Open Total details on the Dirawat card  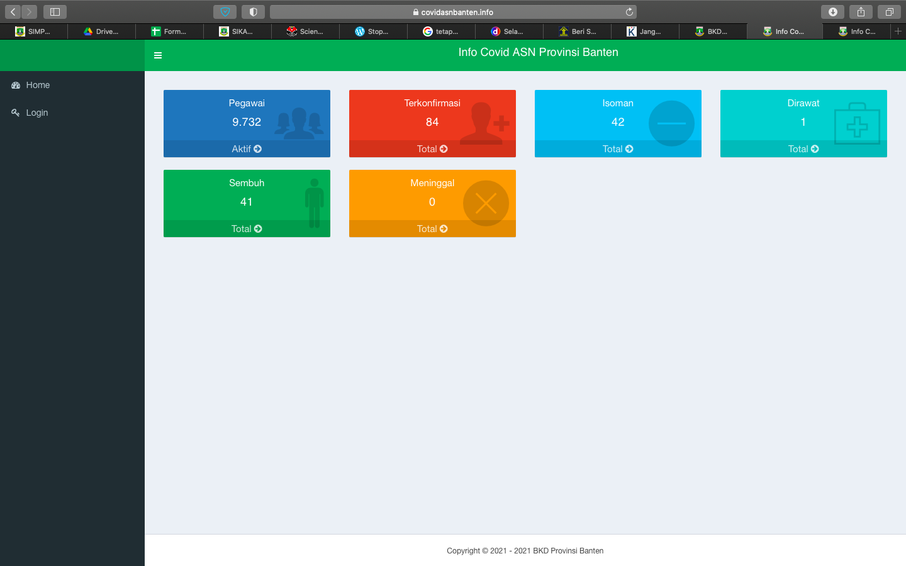click(803, 149)
